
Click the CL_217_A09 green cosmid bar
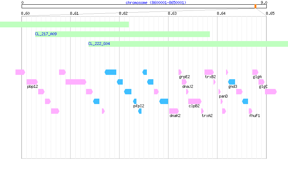click(x=122, y=34)
